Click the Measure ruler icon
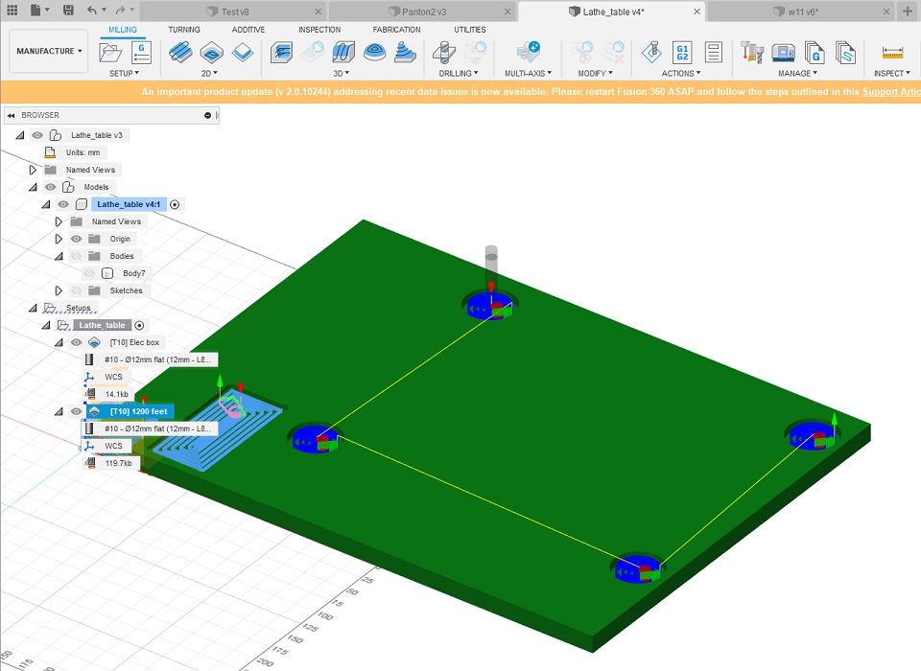 [892, 53]
